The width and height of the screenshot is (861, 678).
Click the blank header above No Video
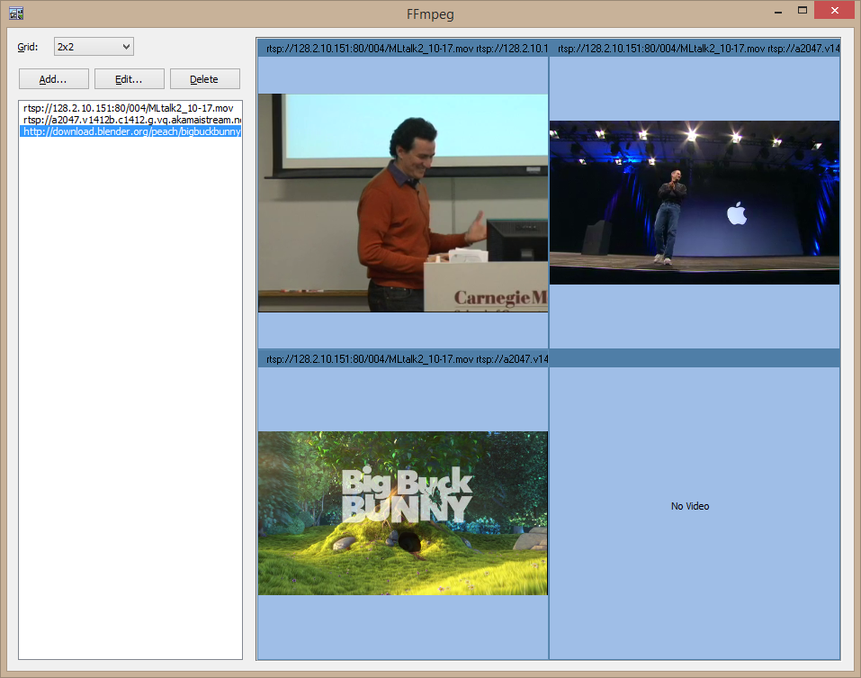(695, 358)
